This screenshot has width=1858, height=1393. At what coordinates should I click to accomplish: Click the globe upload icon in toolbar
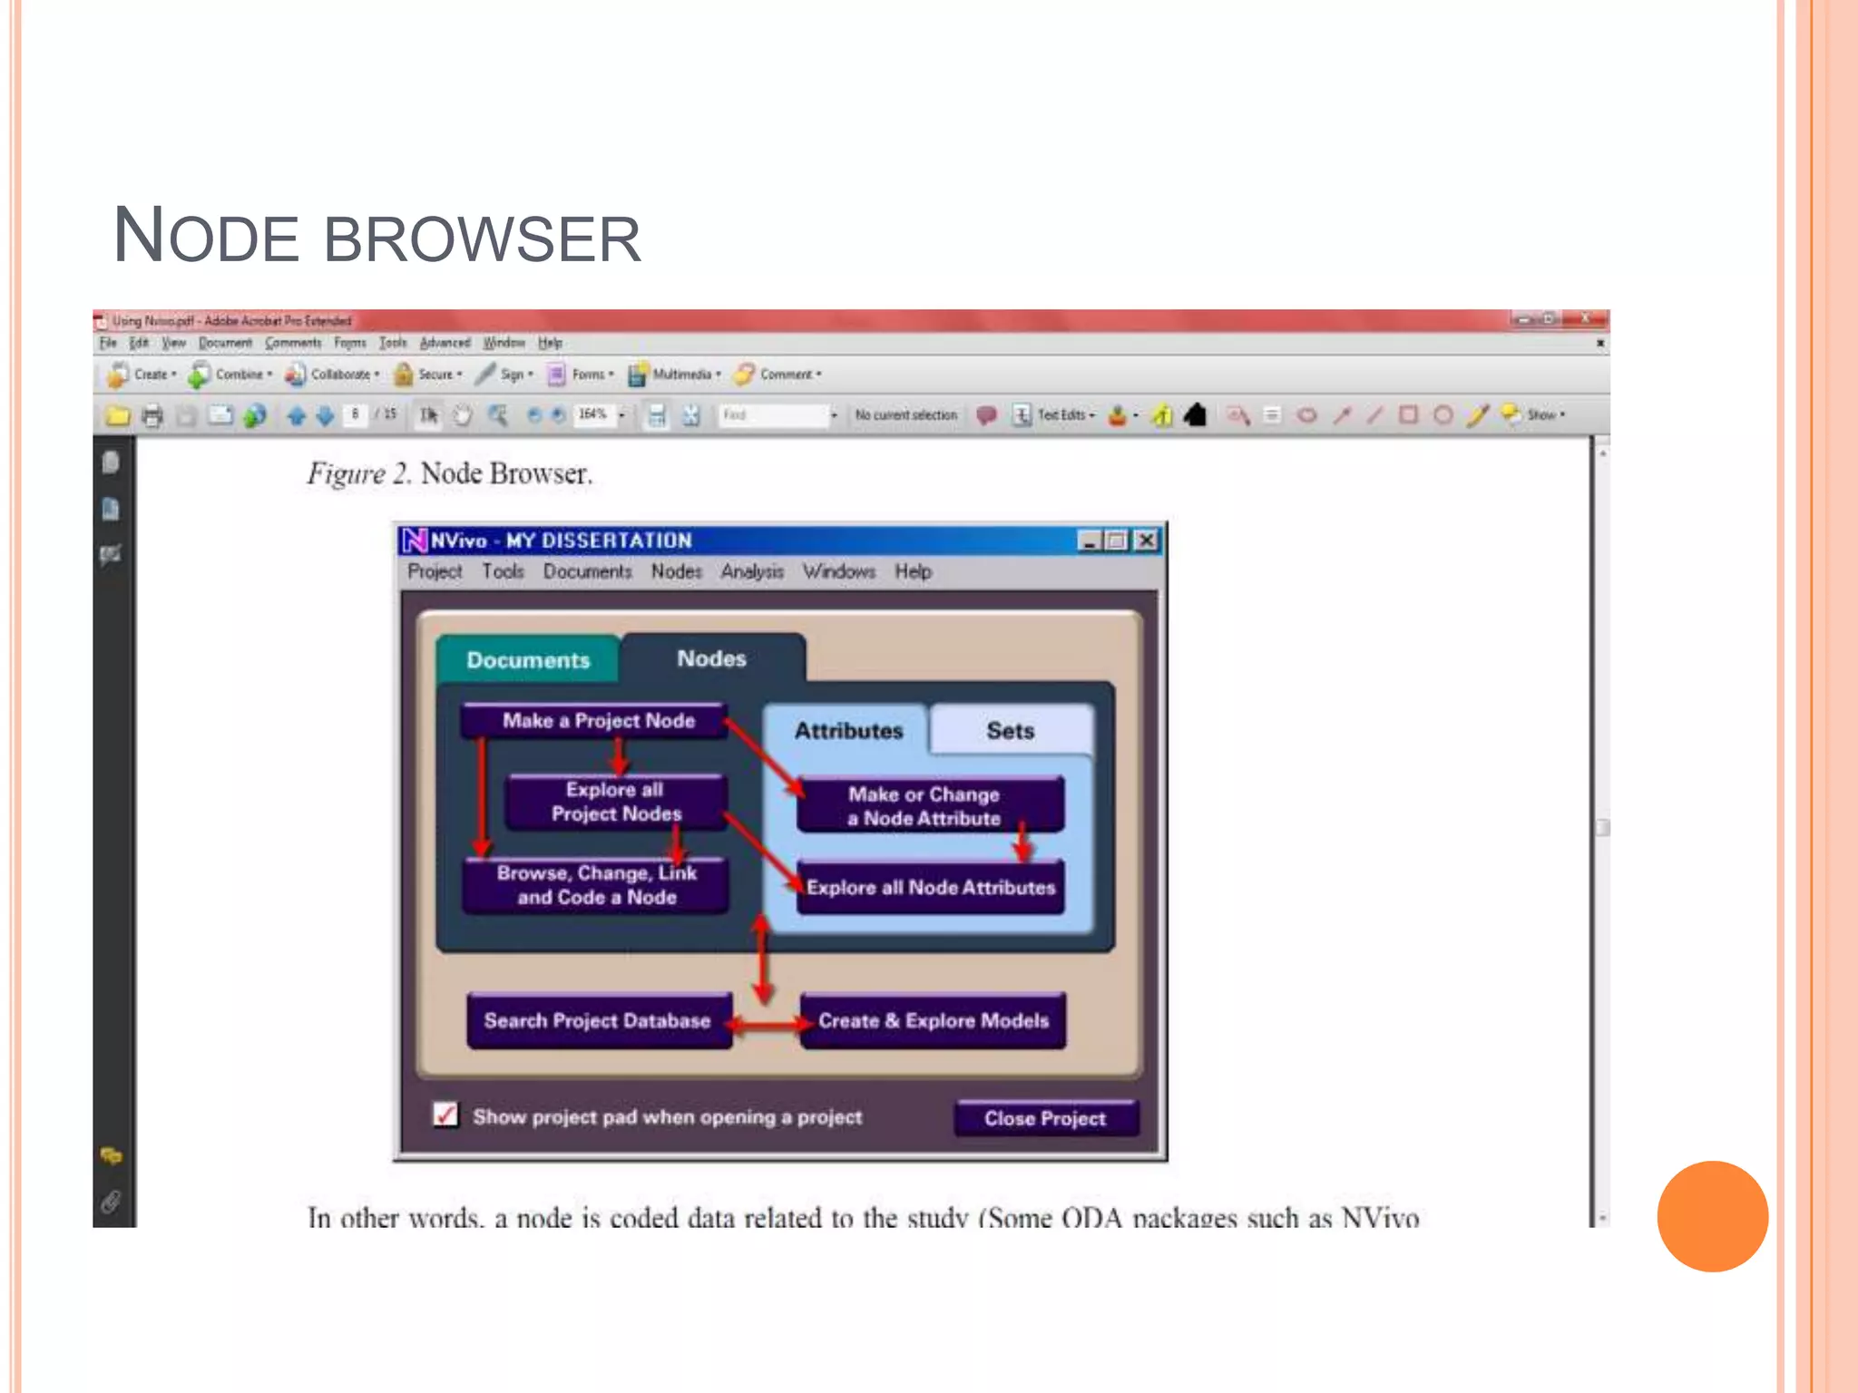pos(255,415)
